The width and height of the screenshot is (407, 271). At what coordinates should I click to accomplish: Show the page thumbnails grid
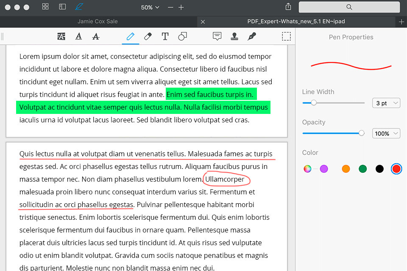pos(46,7)
